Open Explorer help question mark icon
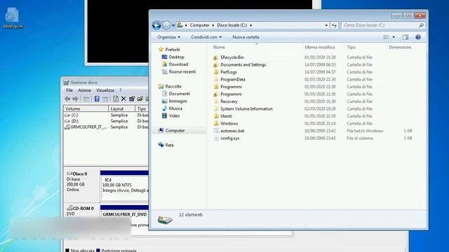The width and height of the screenshot is (449, 252). [x=418, y=37]
